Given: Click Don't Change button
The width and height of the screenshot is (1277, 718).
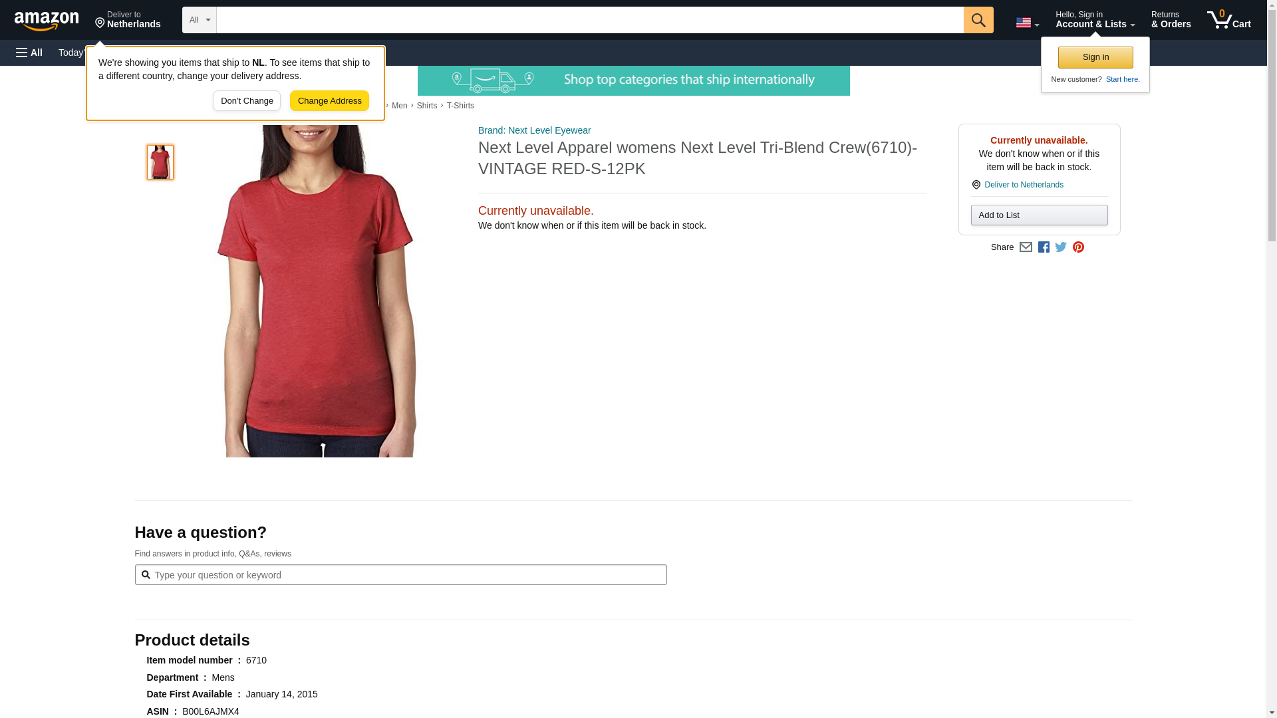Looking at the screenshot, I should (x=247, y=101).
